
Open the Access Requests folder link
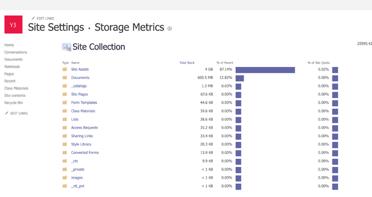[84, 128]
